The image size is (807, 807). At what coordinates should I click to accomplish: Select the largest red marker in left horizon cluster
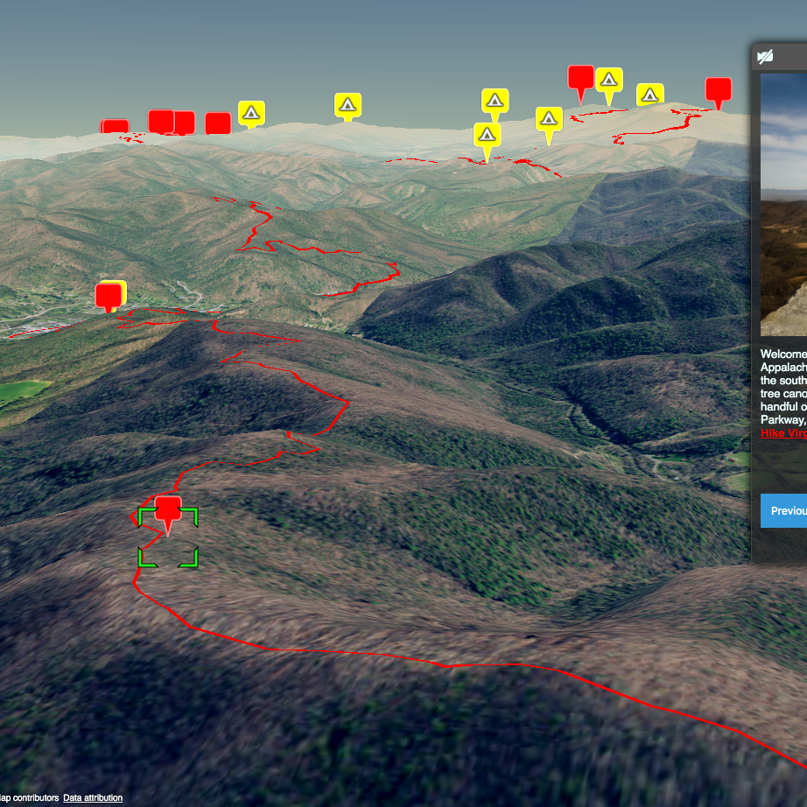pyautogui.click(x=161, y=121)
